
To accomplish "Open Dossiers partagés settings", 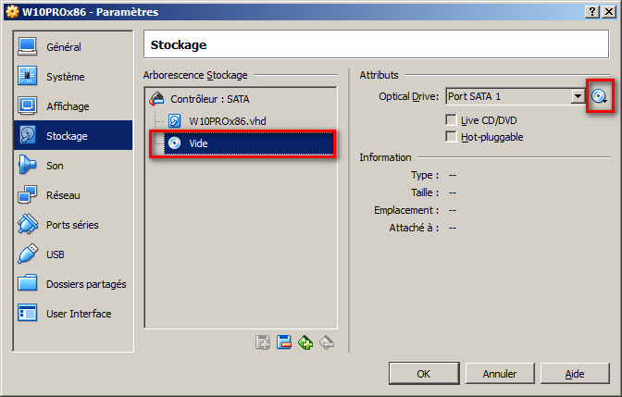I will (x=85, y=284).
